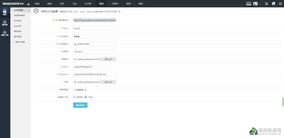
Task: Open the 系统 top menu
Action: [37, 4]
